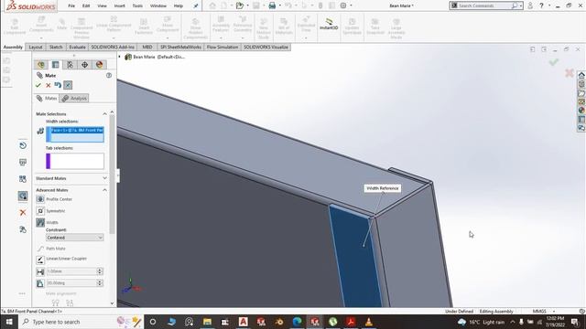
Task: Open Mate help question mark
Action: tap(109, 75)
